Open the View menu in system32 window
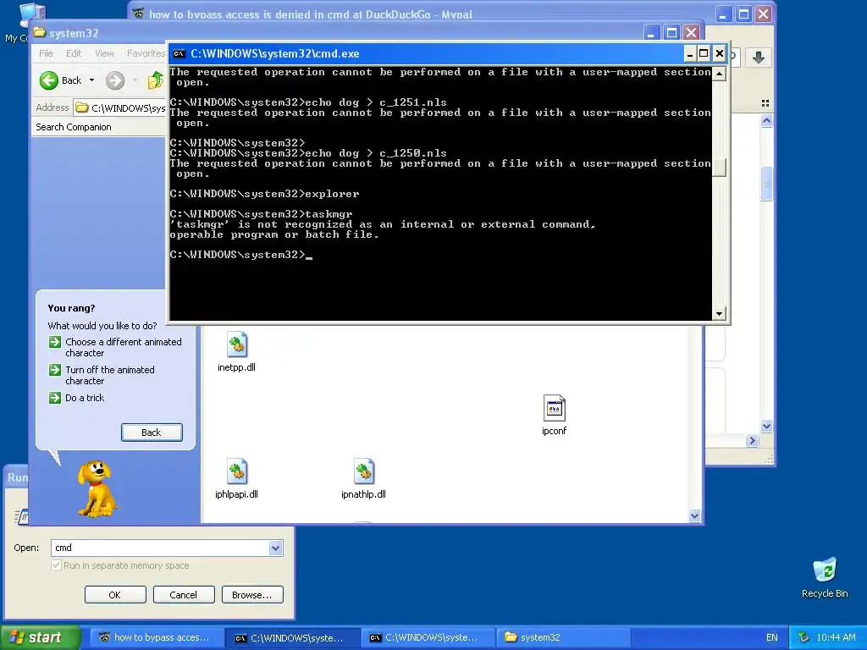This screenshot has width=867, height=650. (104, 53)
